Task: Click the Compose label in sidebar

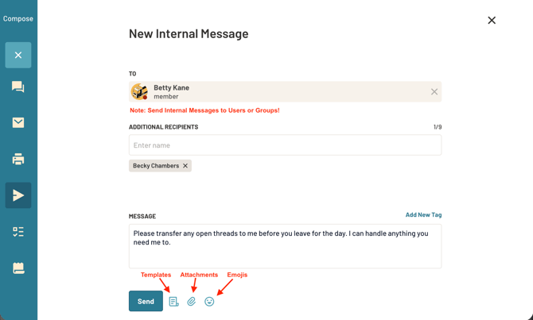Action: coord(18,18)
